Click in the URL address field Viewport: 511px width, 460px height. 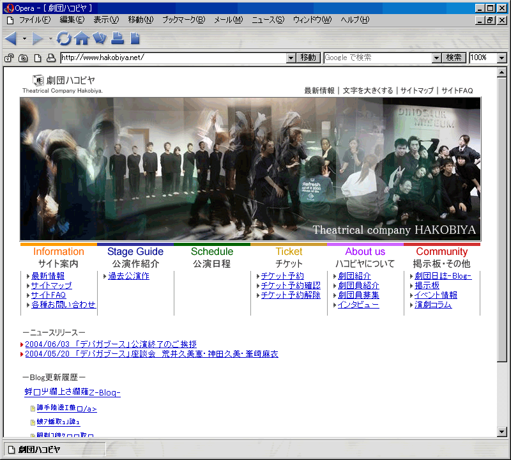[x=174, y=58]
